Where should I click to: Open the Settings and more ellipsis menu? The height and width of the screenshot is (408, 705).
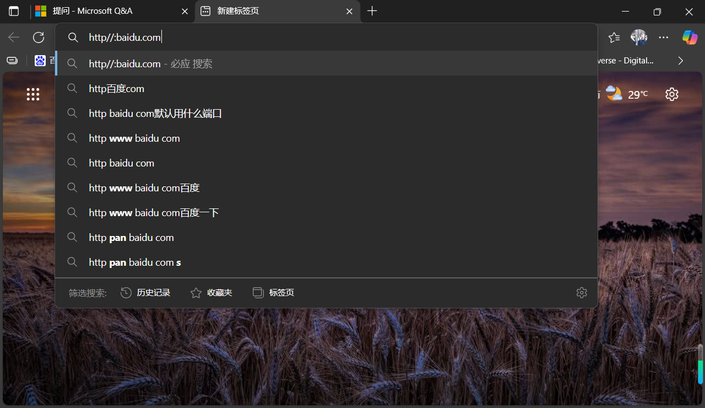point(664,37)
